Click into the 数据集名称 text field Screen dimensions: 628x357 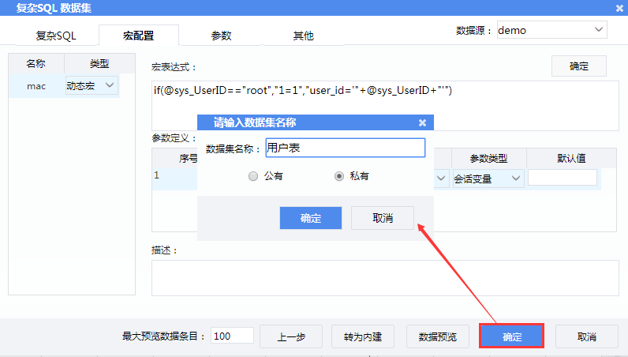point(345,148)
